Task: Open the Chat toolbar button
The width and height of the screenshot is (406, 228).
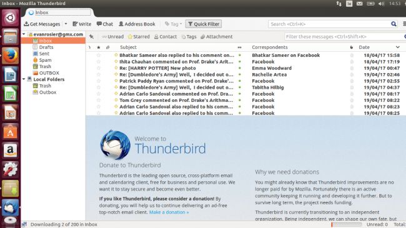Action: tap(104, 24)
